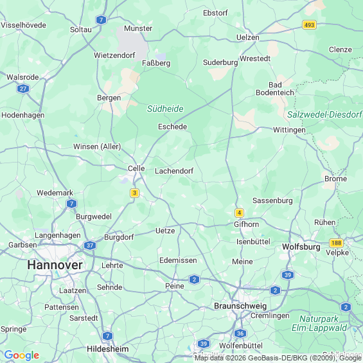Open the Google logo link

tap(22, 355)
